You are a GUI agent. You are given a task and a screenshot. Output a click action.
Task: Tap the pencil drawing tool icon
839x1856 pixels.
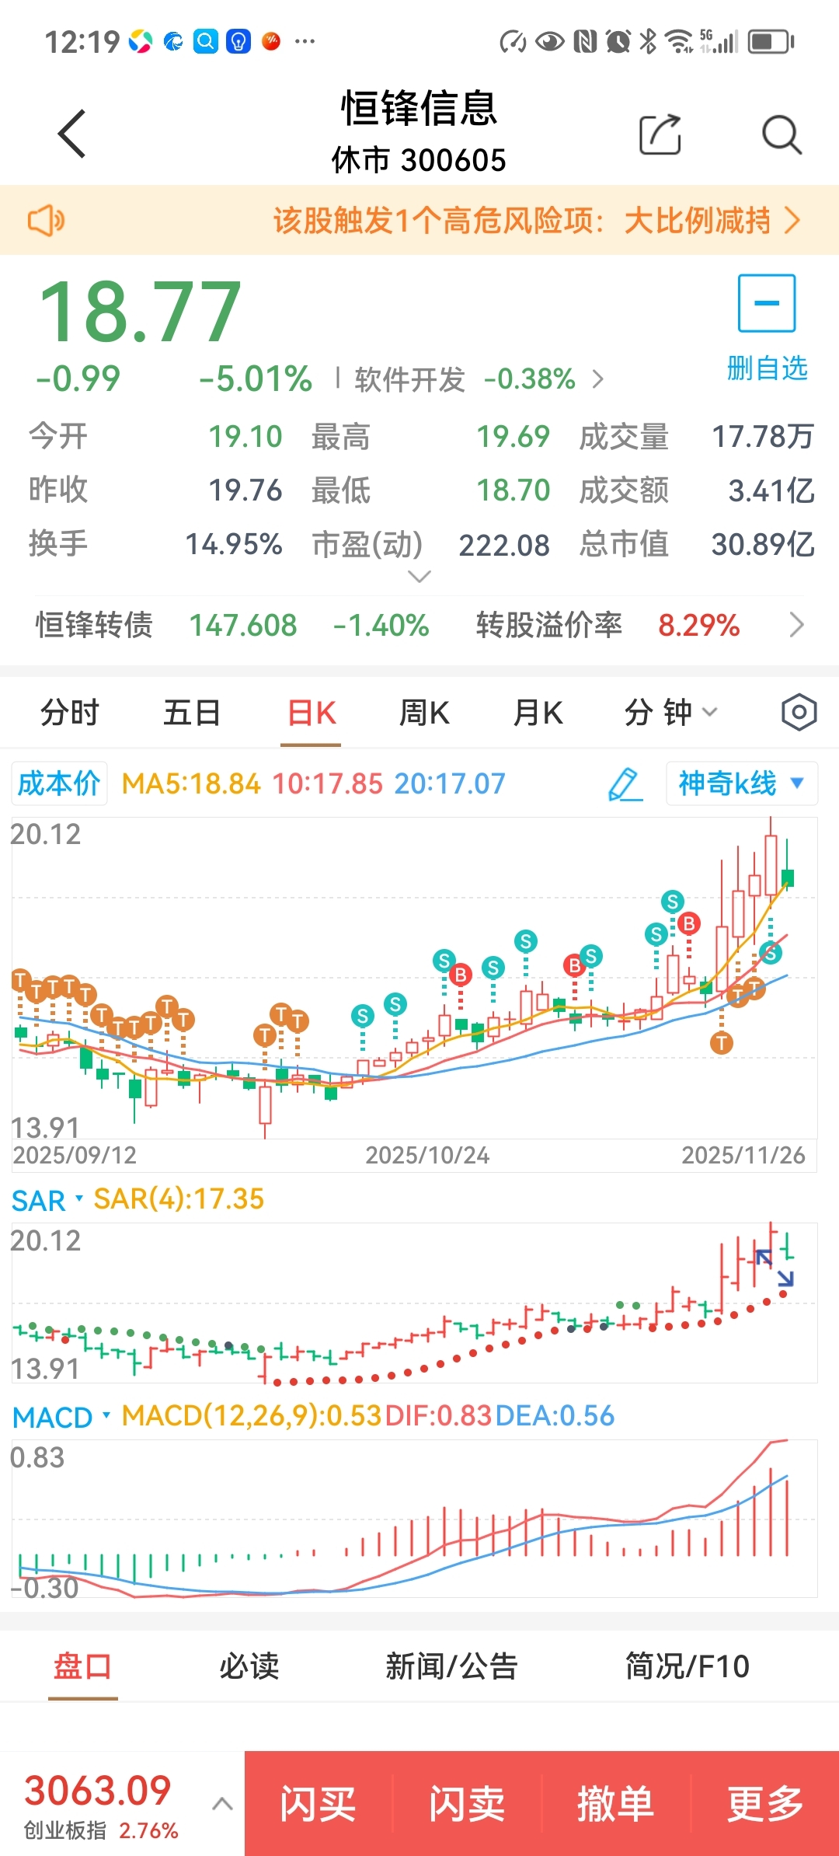625,783
